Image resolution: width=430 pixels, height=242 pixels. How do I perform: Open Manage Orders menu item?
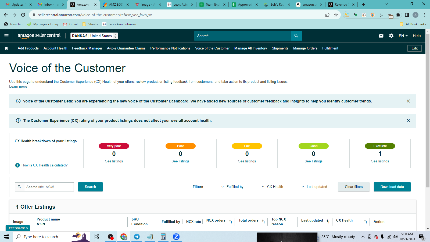click(x=305, y=48)
